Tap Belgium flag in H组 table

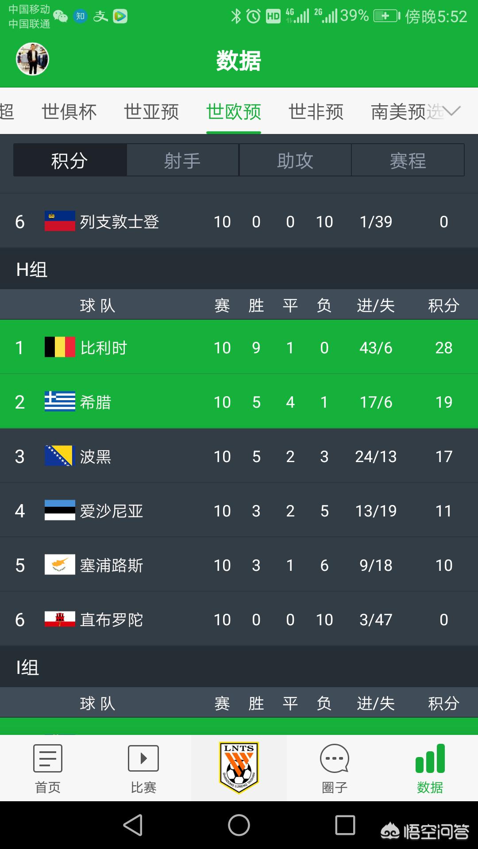tap(60, 347)
